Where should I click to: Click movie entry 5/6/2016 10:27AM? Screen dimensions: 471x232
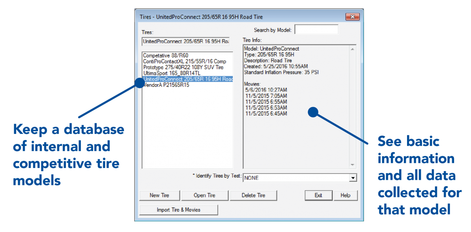click(265, 90)
